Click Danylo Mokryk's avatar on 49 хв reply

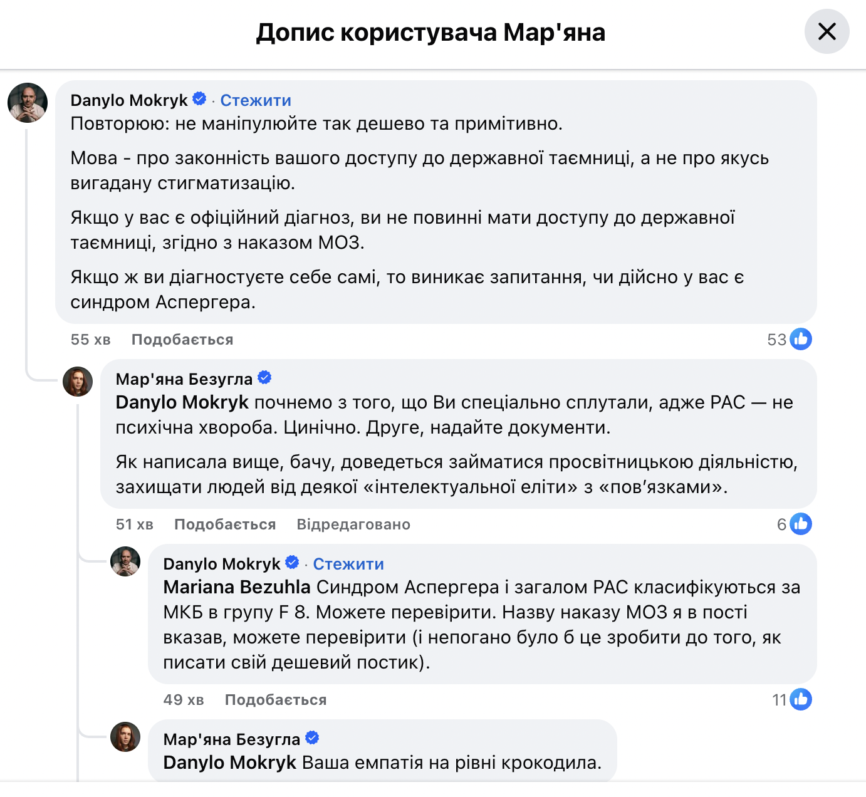125,561
